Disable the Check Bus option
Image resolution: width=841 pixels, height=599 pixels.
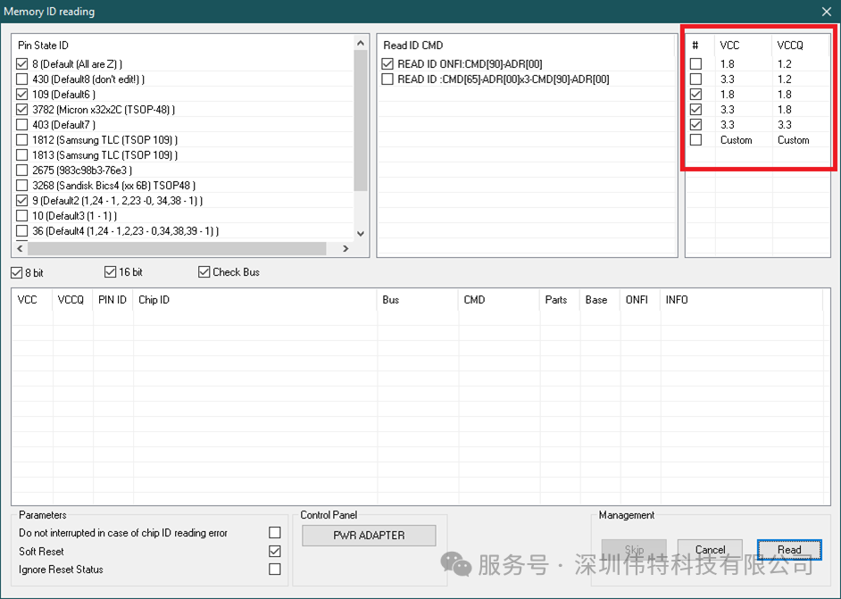tap(204, 272)
